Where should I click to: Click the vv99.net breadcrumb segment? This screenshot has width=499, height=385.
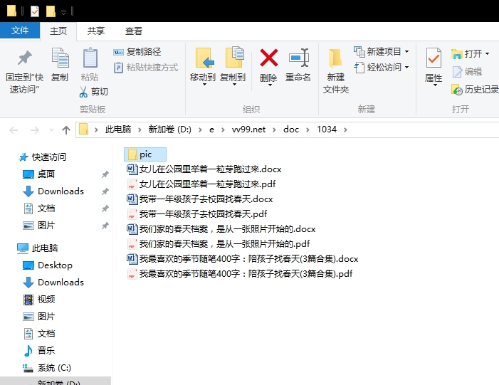point(248,130)
